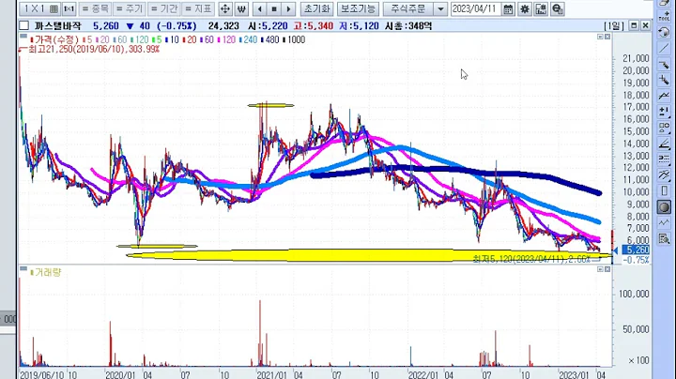Open the 주기 (period cycle) menu

(x=130, y=8)
